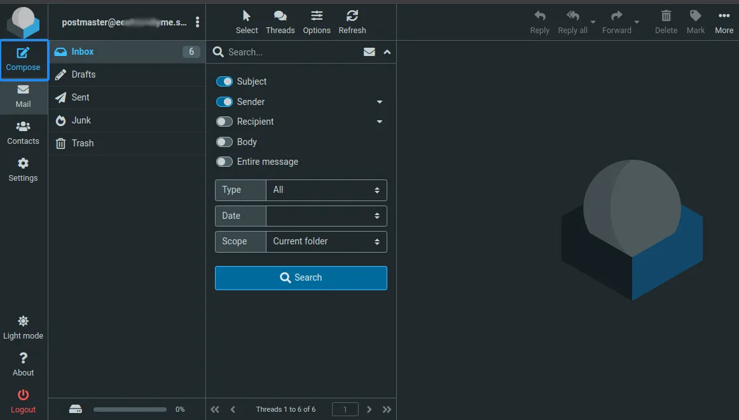Open the Sent folder
This screenshot has width=739, height=420.
click(x=127, y=97)
